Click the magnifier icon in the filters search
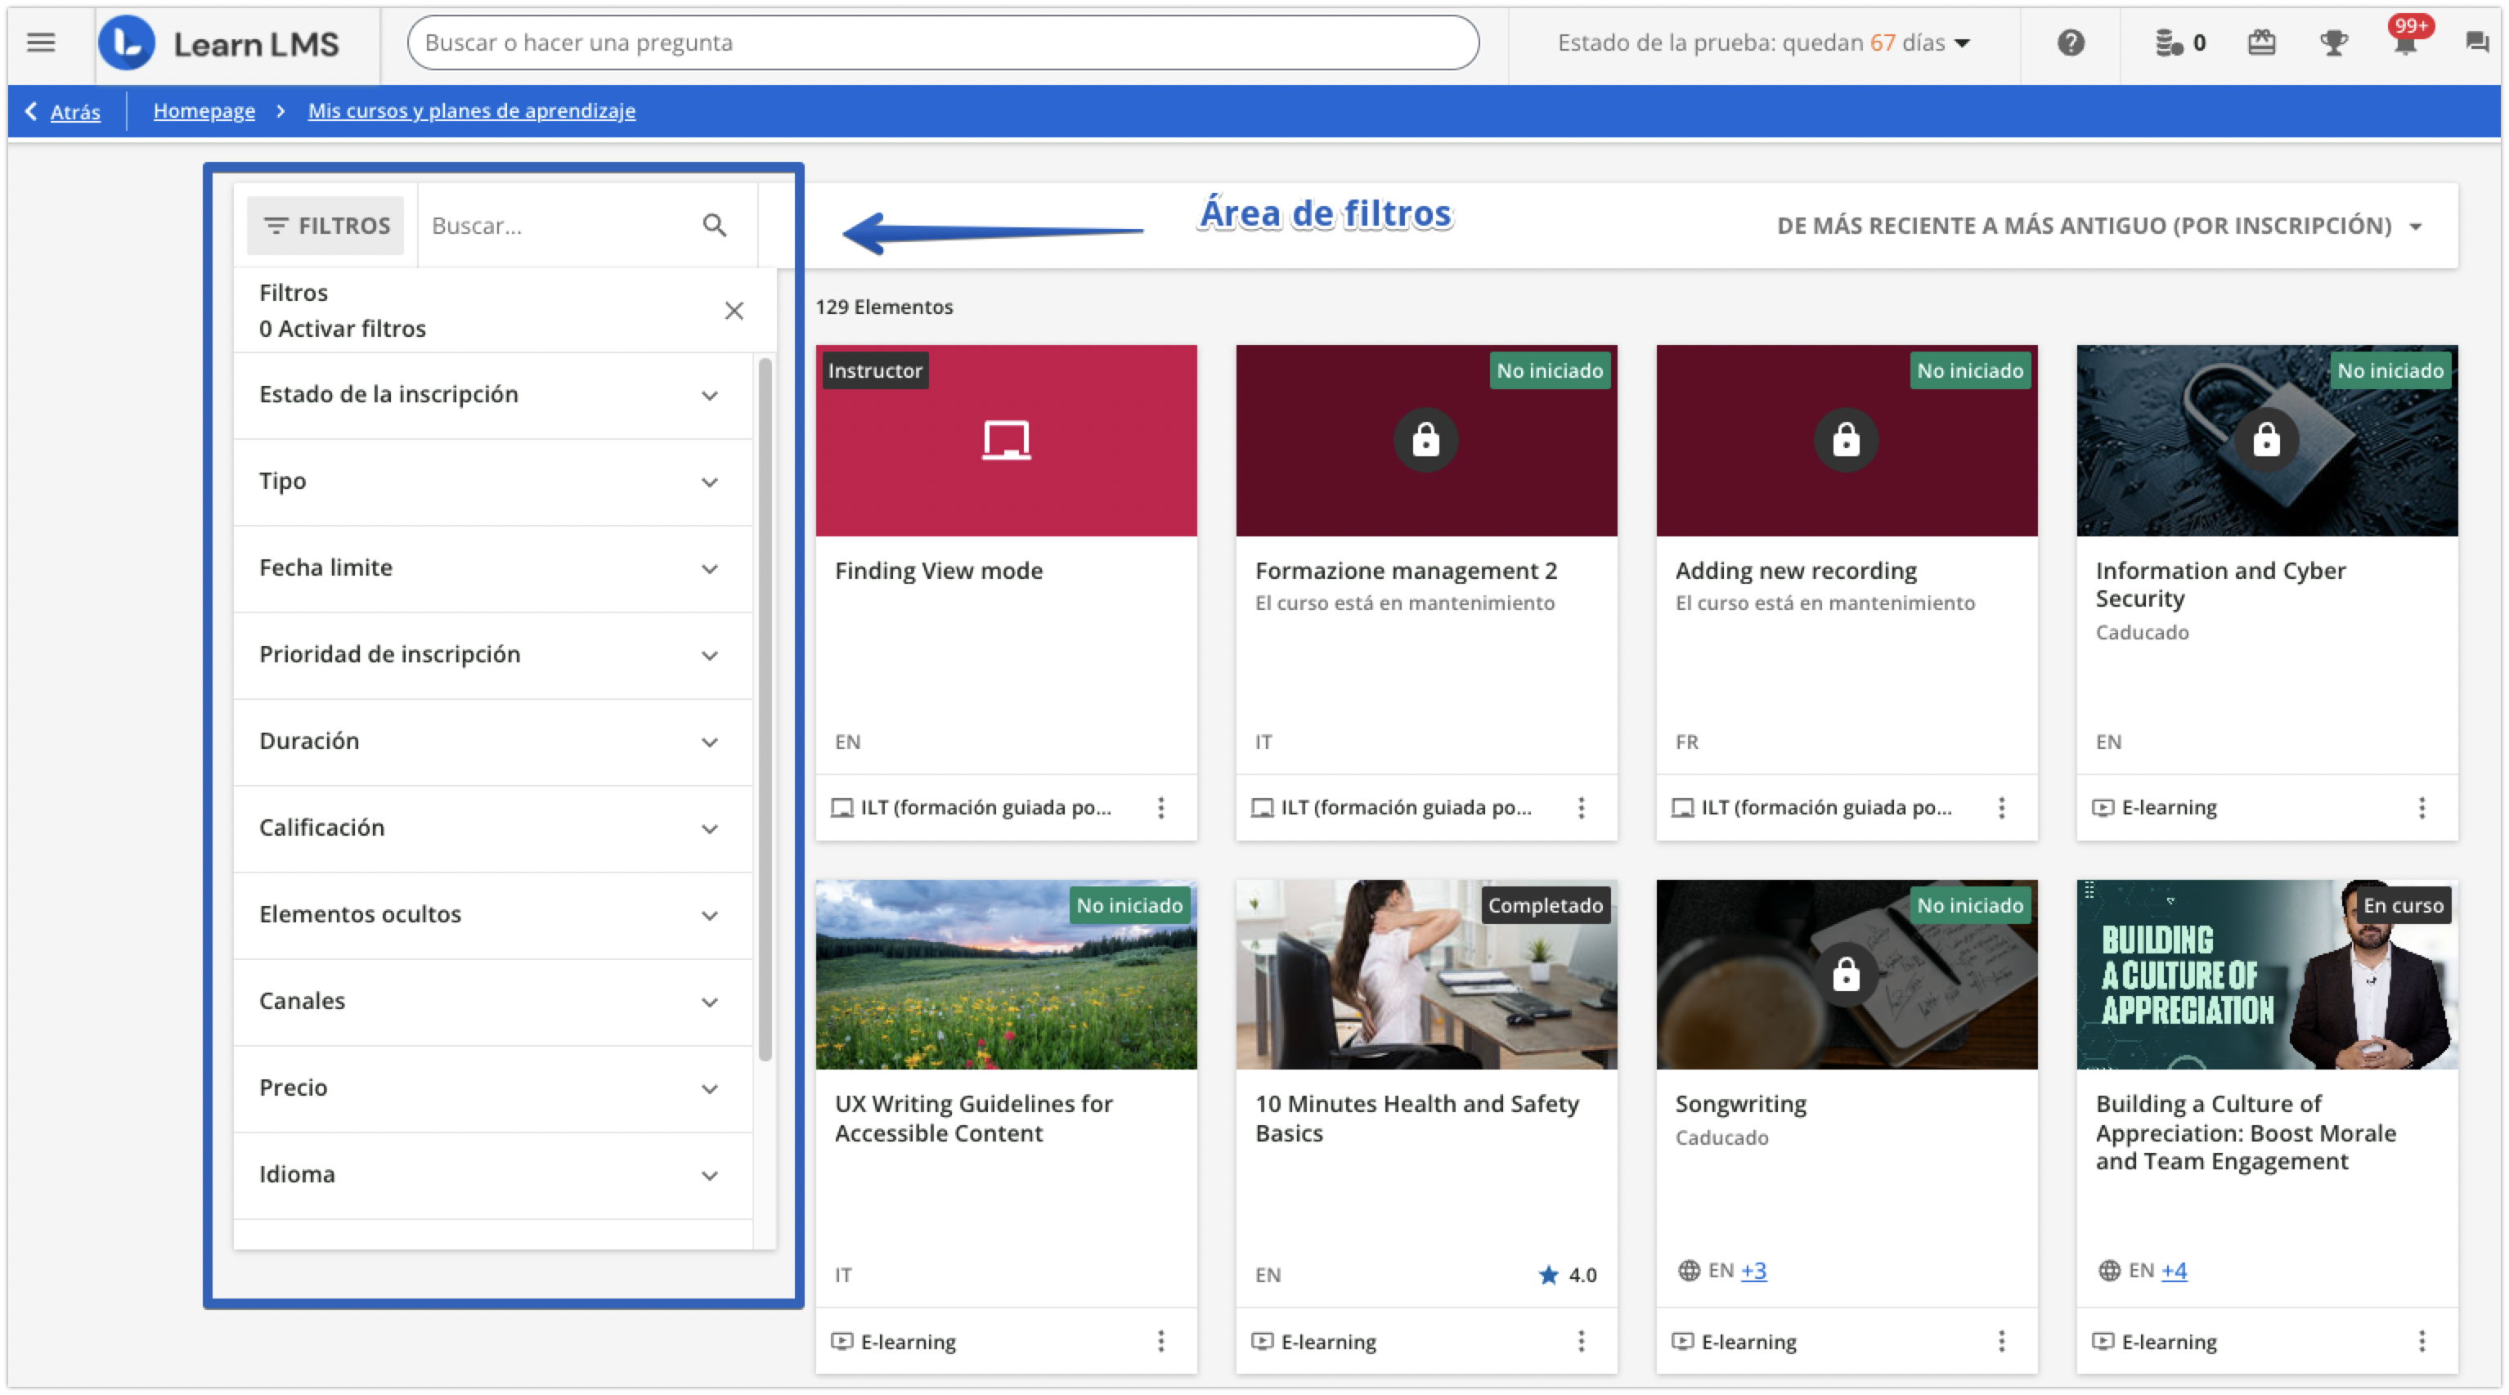 point(715,225)
